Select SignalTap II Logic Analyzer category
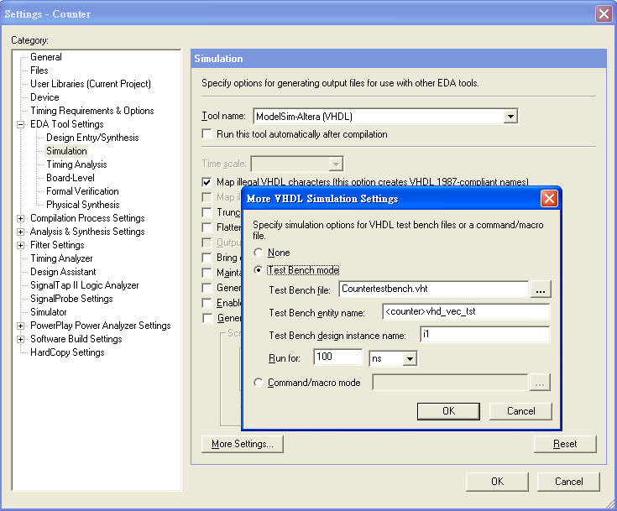This screenshot has width=617, height=511. point(84,285)
